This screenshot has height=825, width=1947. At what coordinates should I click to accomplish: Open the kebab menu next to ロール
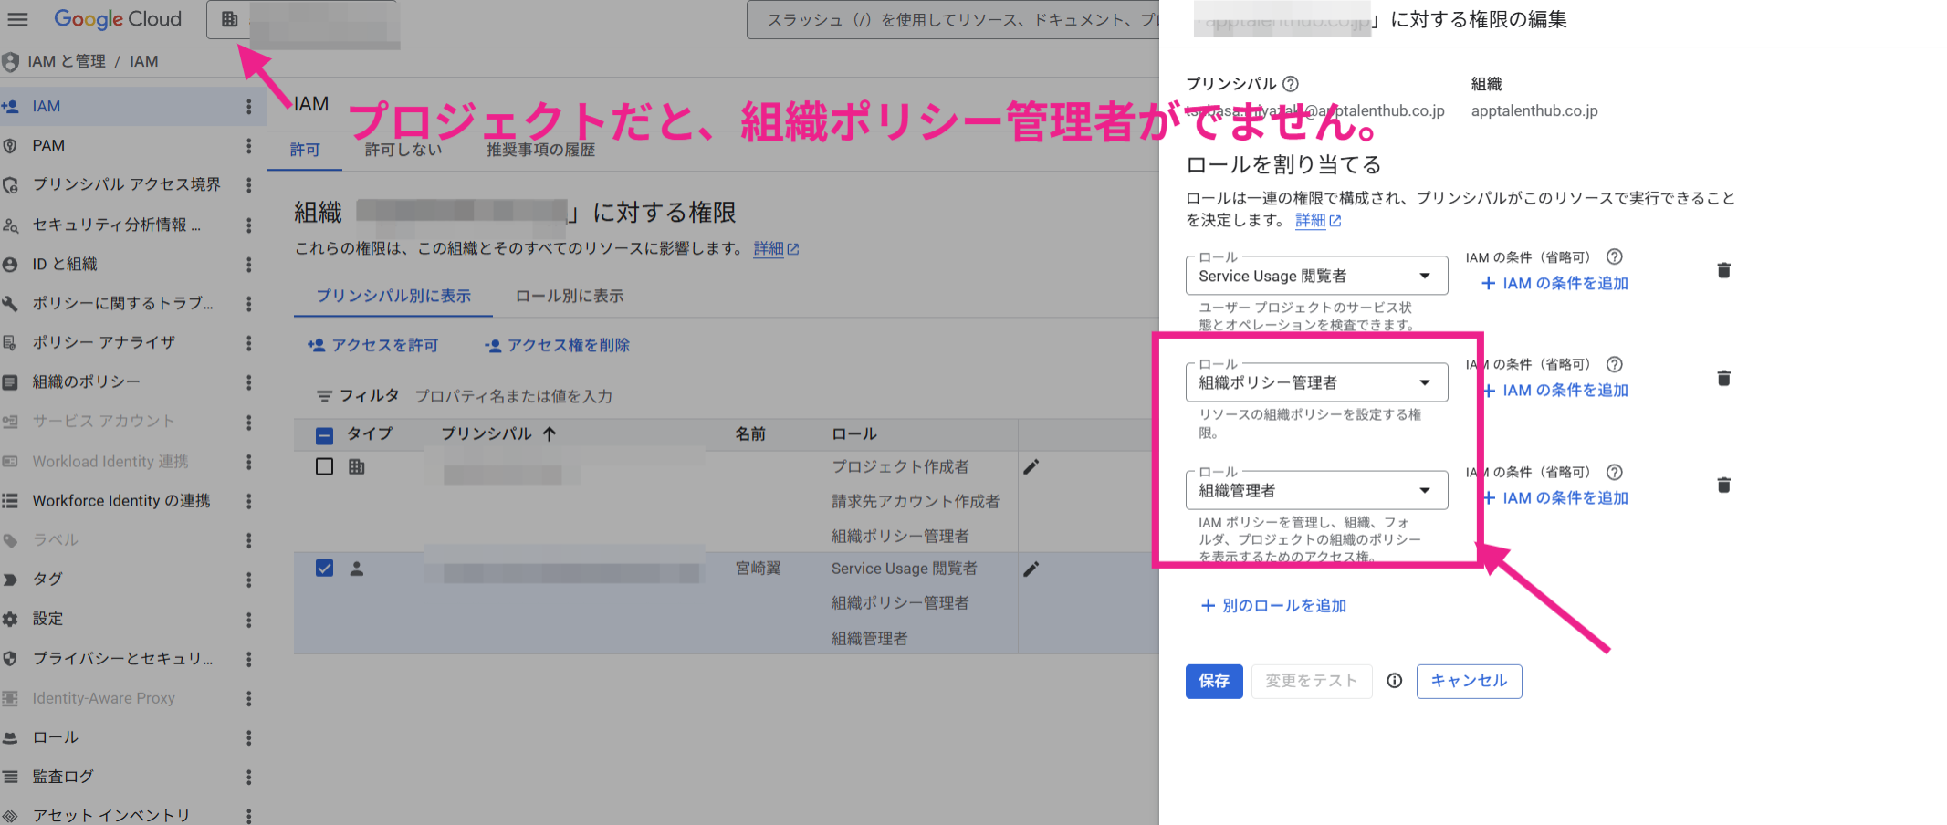pyautogui.click(x=248, y=738)
